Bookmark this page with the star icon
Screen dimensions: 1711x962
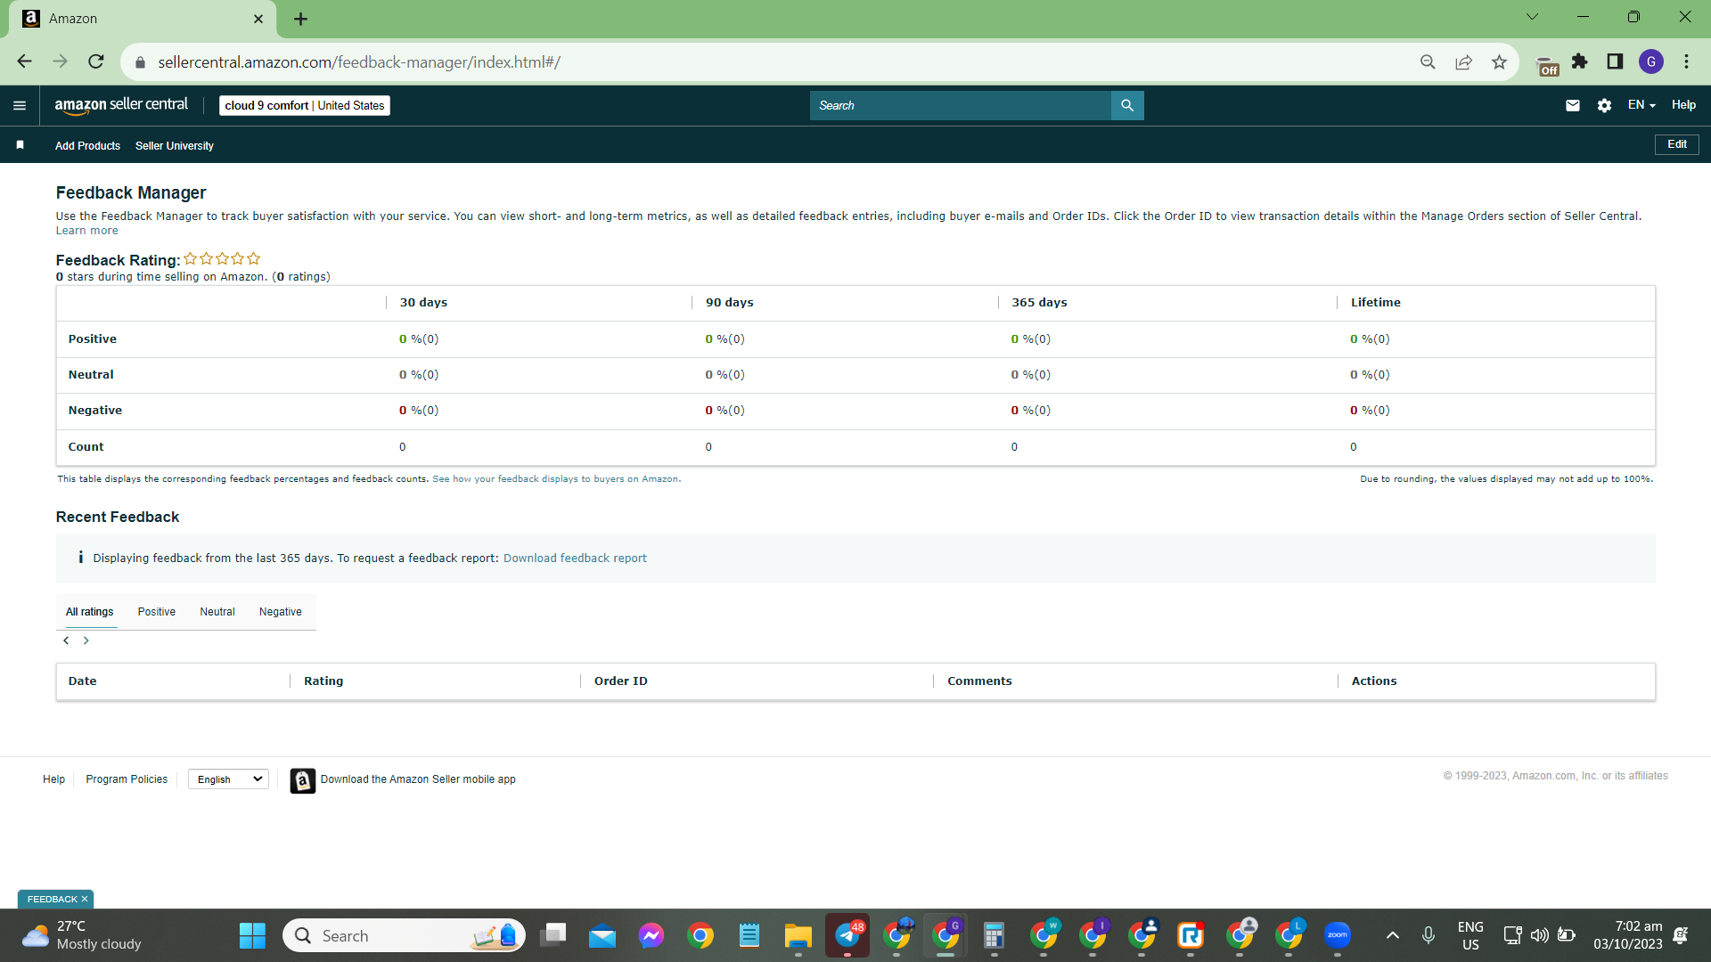click(1500, 61)
